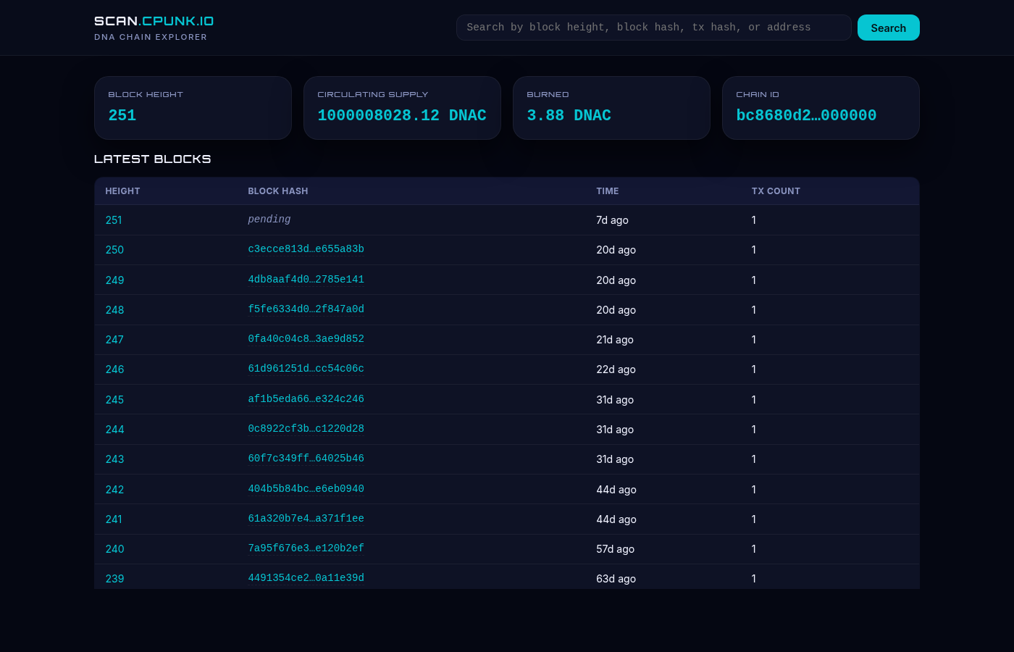Click the LATEST BLOCKS heading

tap(153, 159)
